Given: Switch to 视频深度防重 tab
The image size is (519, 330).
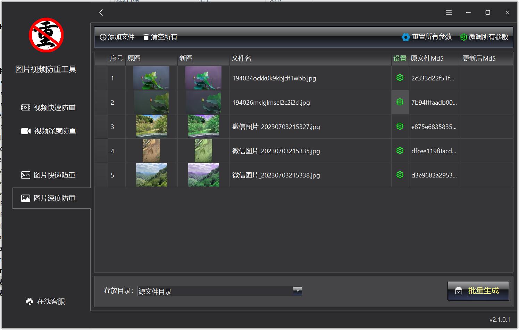Looking at the screenshot, I should pos(49,131).
